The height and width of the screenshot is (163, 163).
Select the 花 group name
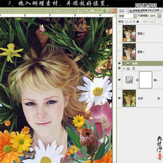point(133,69)
